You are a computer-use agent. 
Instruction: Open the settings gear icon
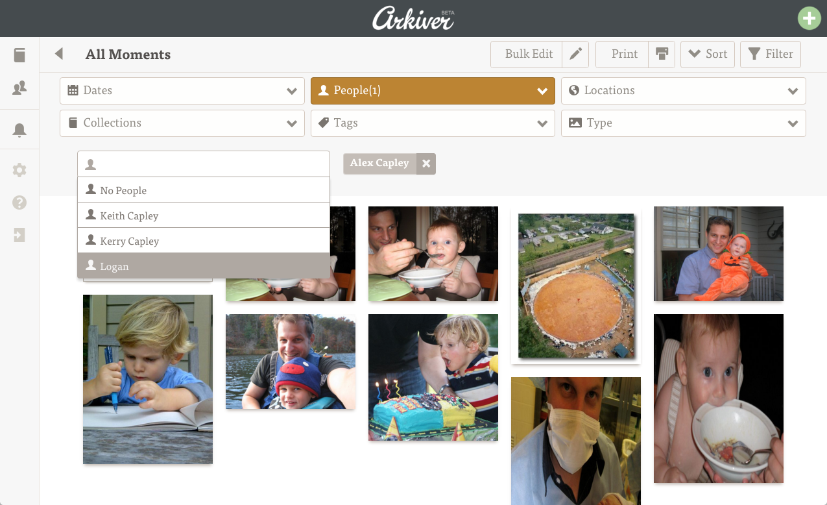[x=19, y=170]
